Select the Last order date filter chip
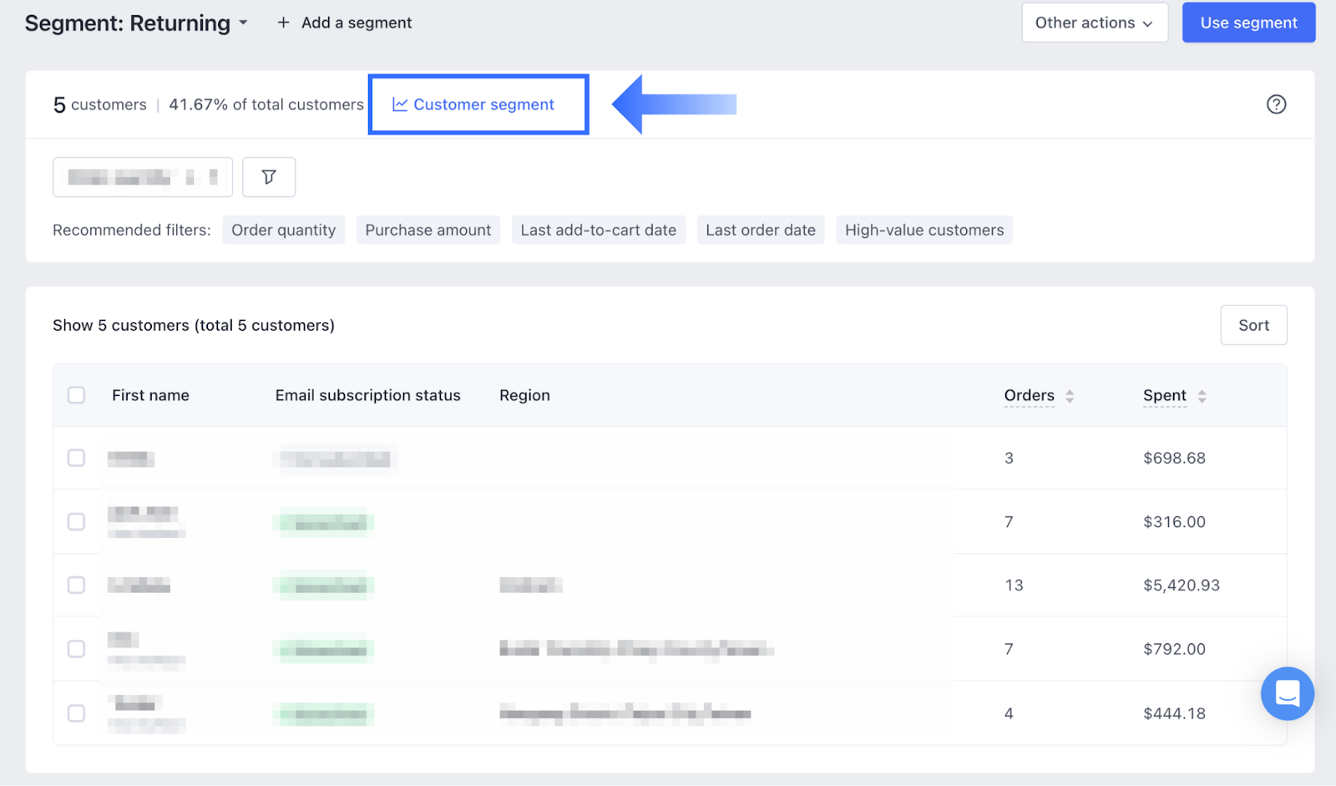Image resolution: width=1336 pixels, height=786 pixels. tap(760, 230)
